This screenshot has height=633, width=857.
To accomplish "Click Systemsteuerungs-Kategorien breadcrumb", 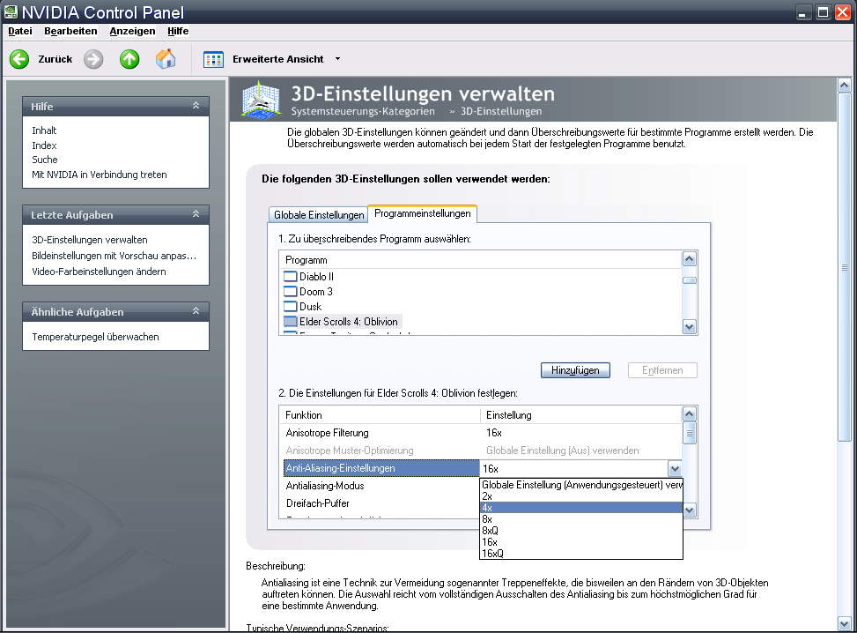I will (x=363, y=111).
